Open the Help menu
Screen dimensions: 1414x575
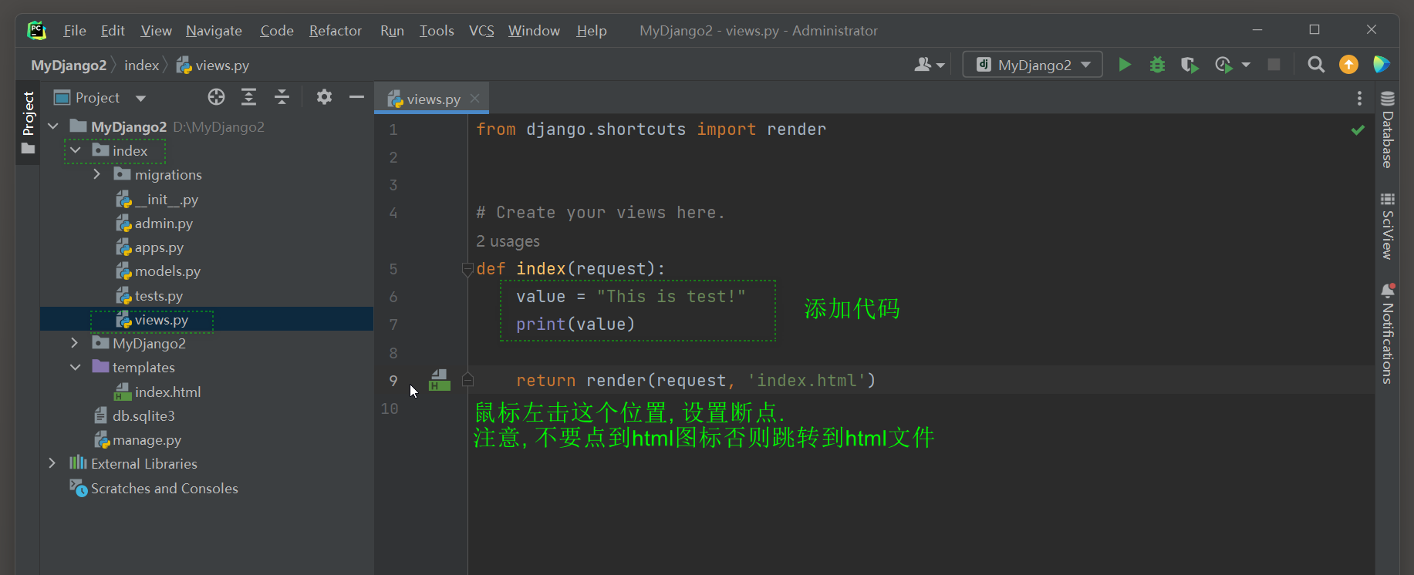[x=592, y=31]
